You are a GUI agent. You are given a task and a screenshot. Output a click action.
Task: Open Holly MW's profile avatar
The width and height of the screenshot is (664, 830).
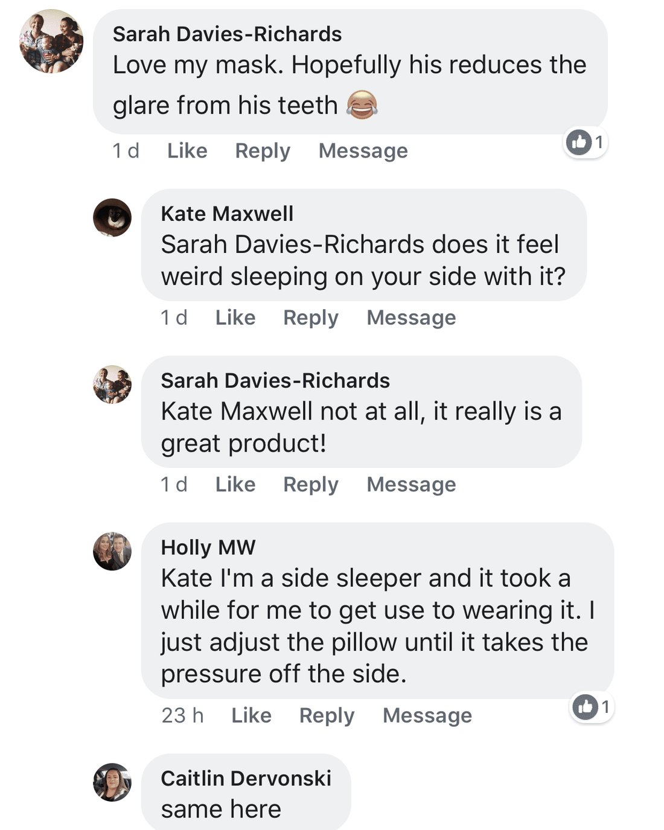pyautogui.click(x=112, y=551)
